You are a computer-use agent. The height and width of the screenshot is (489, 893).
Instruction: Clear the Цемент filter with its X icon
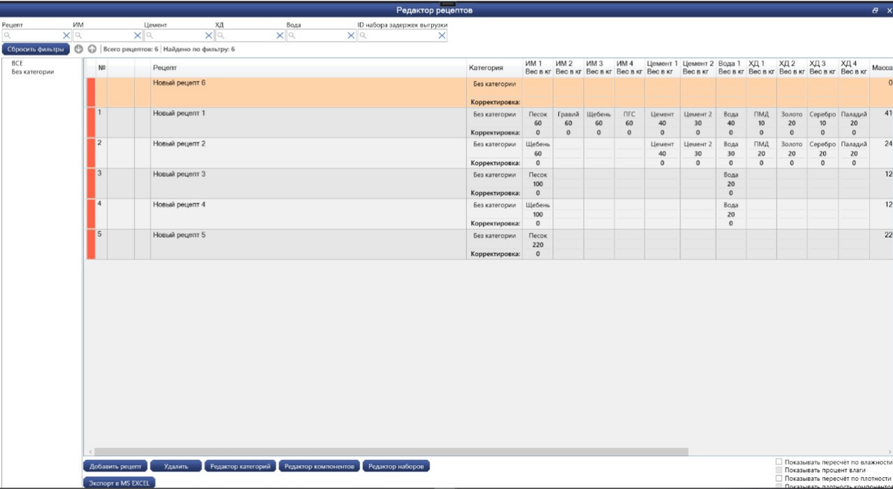tap(209, 35)
